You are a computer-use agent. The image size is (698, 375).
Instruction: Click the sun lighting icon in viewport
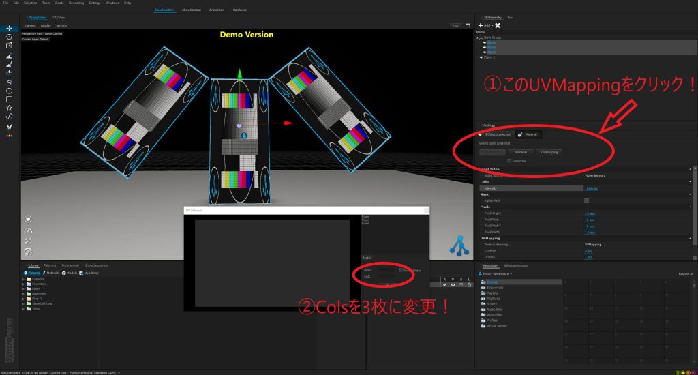coord(28,219)
